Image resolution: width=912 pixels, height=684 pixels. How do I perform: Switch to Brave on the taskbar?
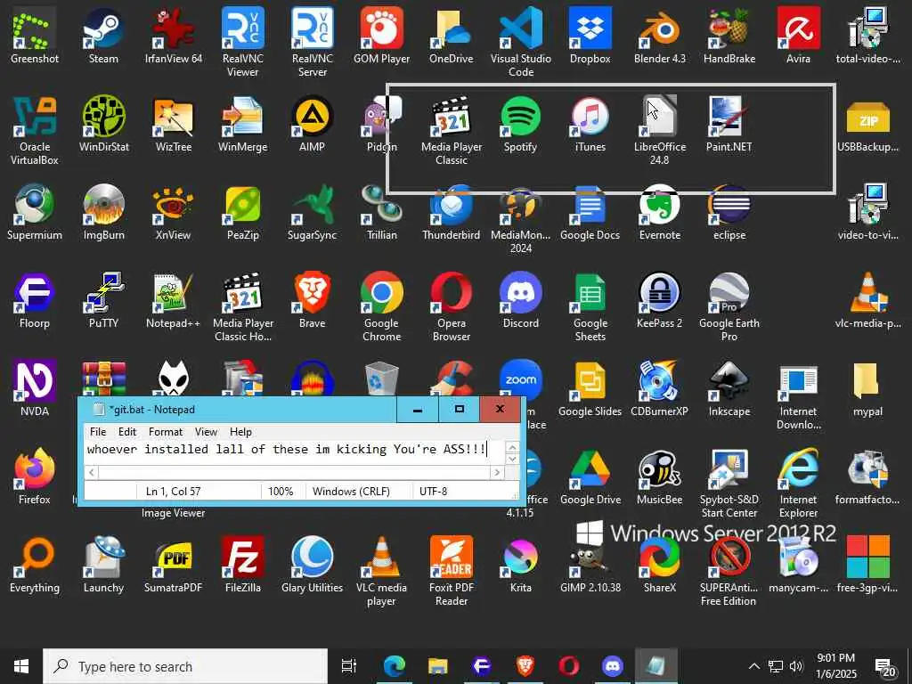[525, 666]
